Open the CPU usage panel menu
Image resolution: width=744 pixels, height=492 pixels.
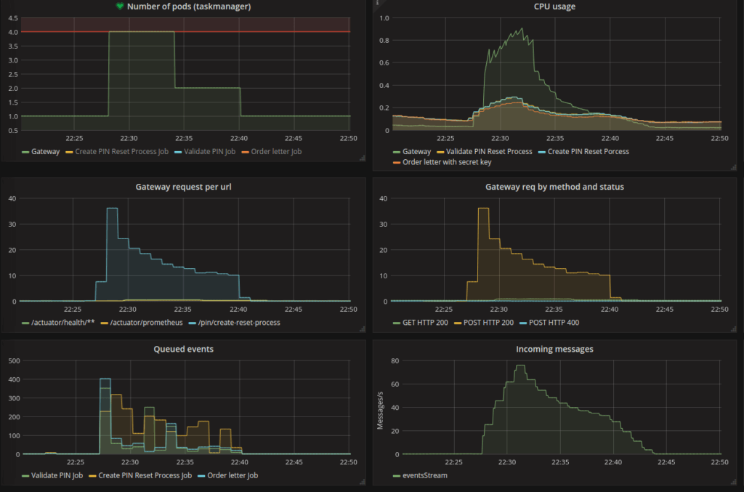coord(556,6)
